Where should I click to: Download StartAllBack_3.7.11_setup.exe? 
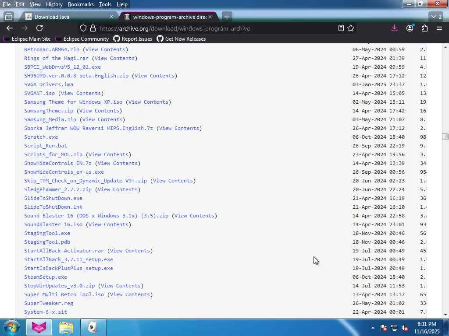pos(68,259)
